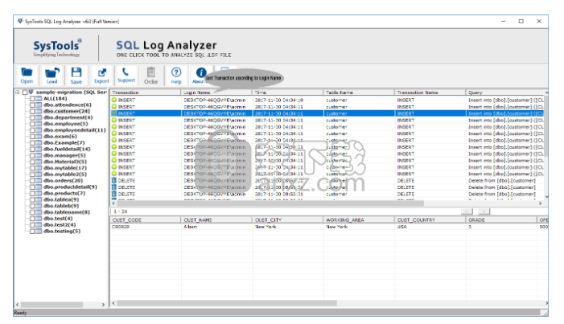Screen dimensions: 564x324
Task: Tick the dbo.employee(5) checkbox
Action: 32,124
